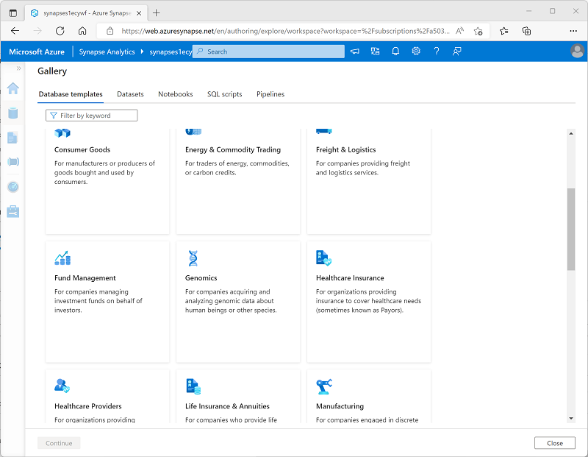
Task: Open Synapse settings with the gear icon
Action: (x=416, y=51)
